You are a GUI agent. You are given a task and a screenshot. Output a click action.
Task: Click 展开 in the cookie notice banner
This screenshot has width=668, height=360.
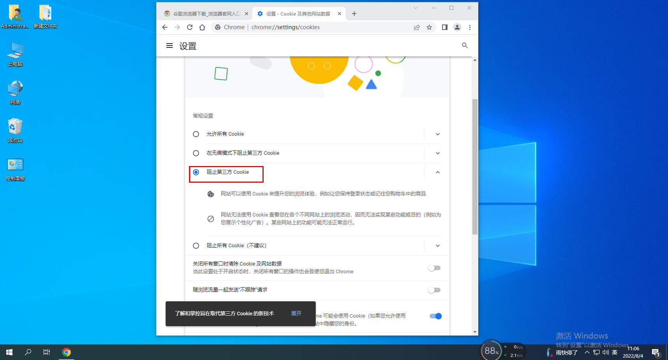coord(297,313)
